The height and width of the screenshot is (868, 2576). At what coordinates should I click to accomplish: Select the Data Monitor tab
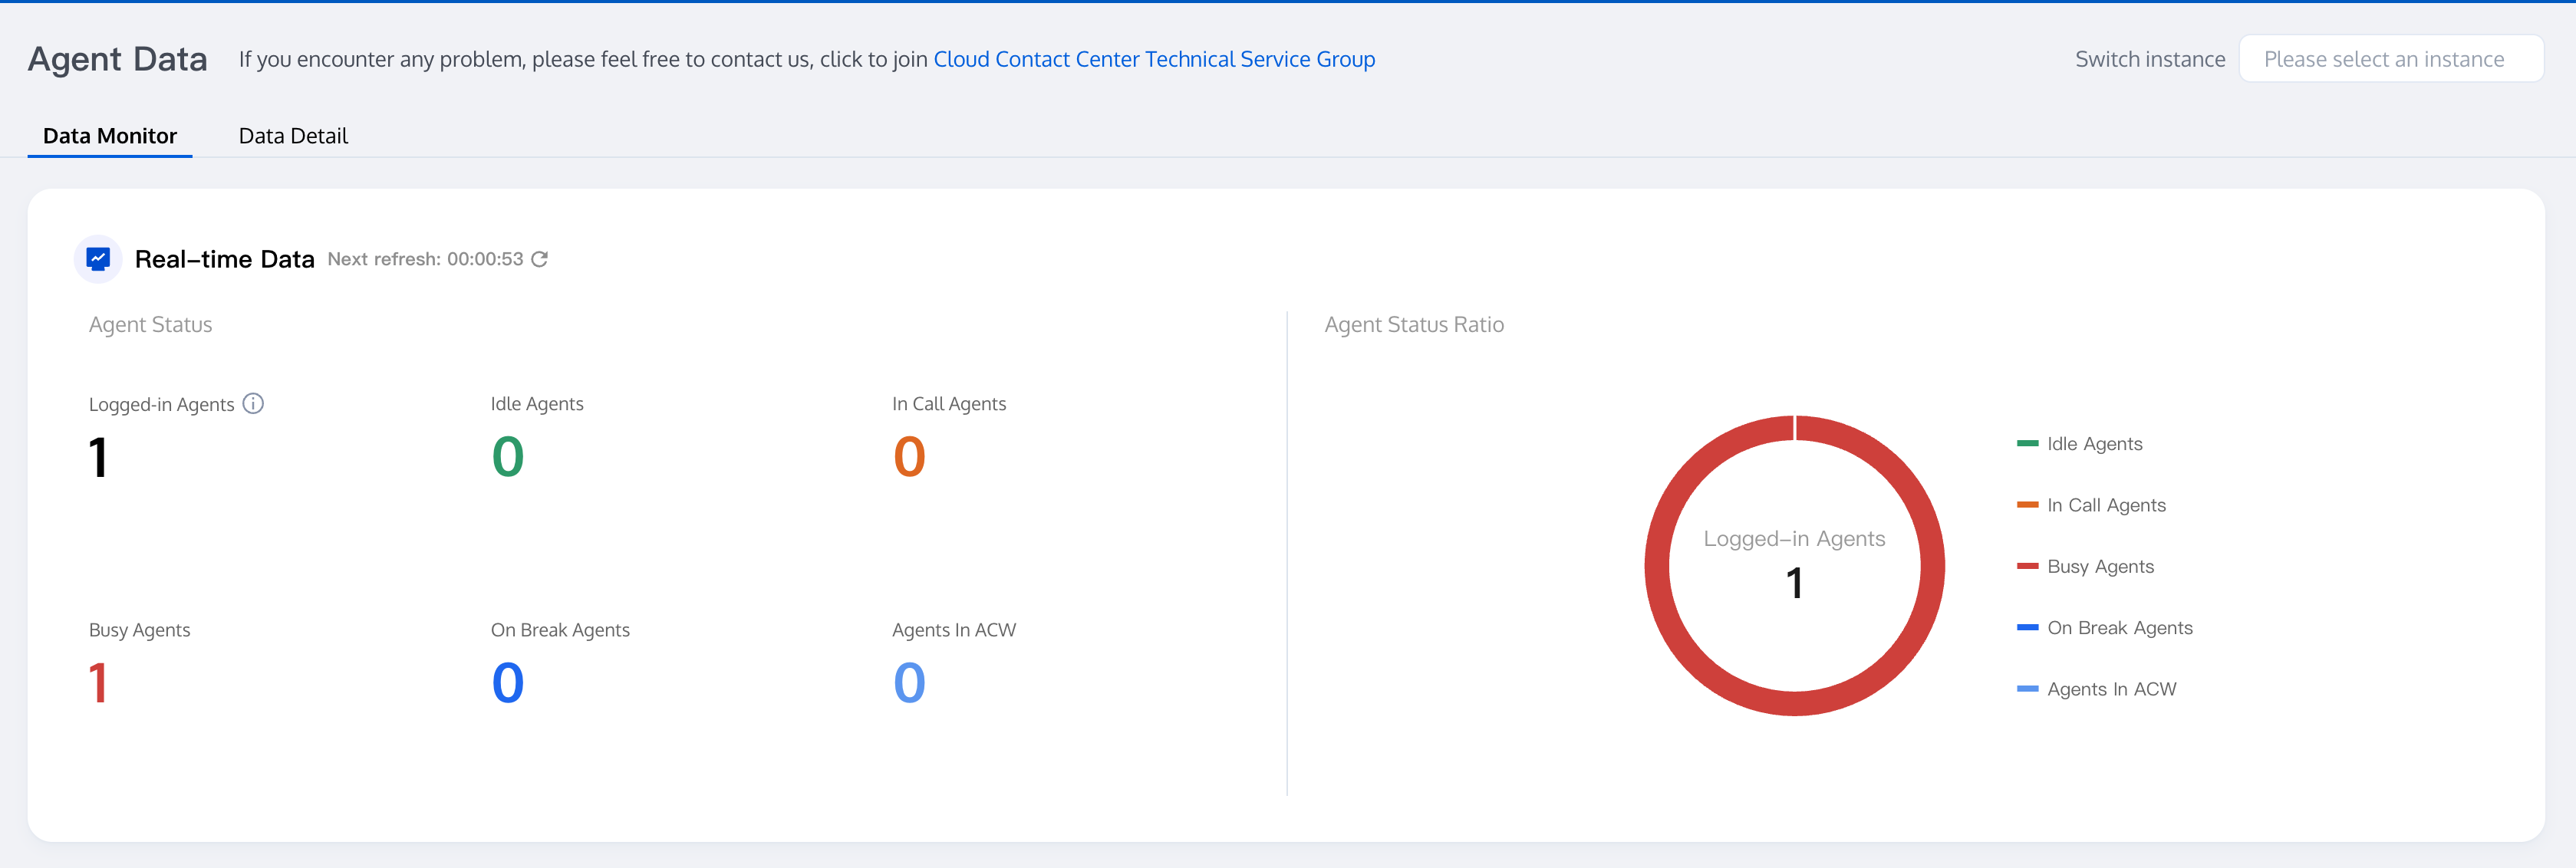pyautogui.click(x=110, y=136)
